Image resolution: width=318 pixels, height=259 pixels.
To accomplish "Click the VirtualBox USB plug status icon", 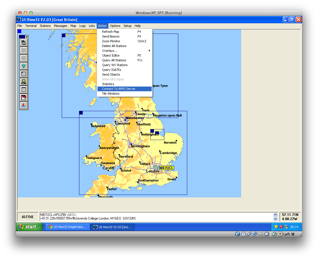I will click(x=249, y=234).
